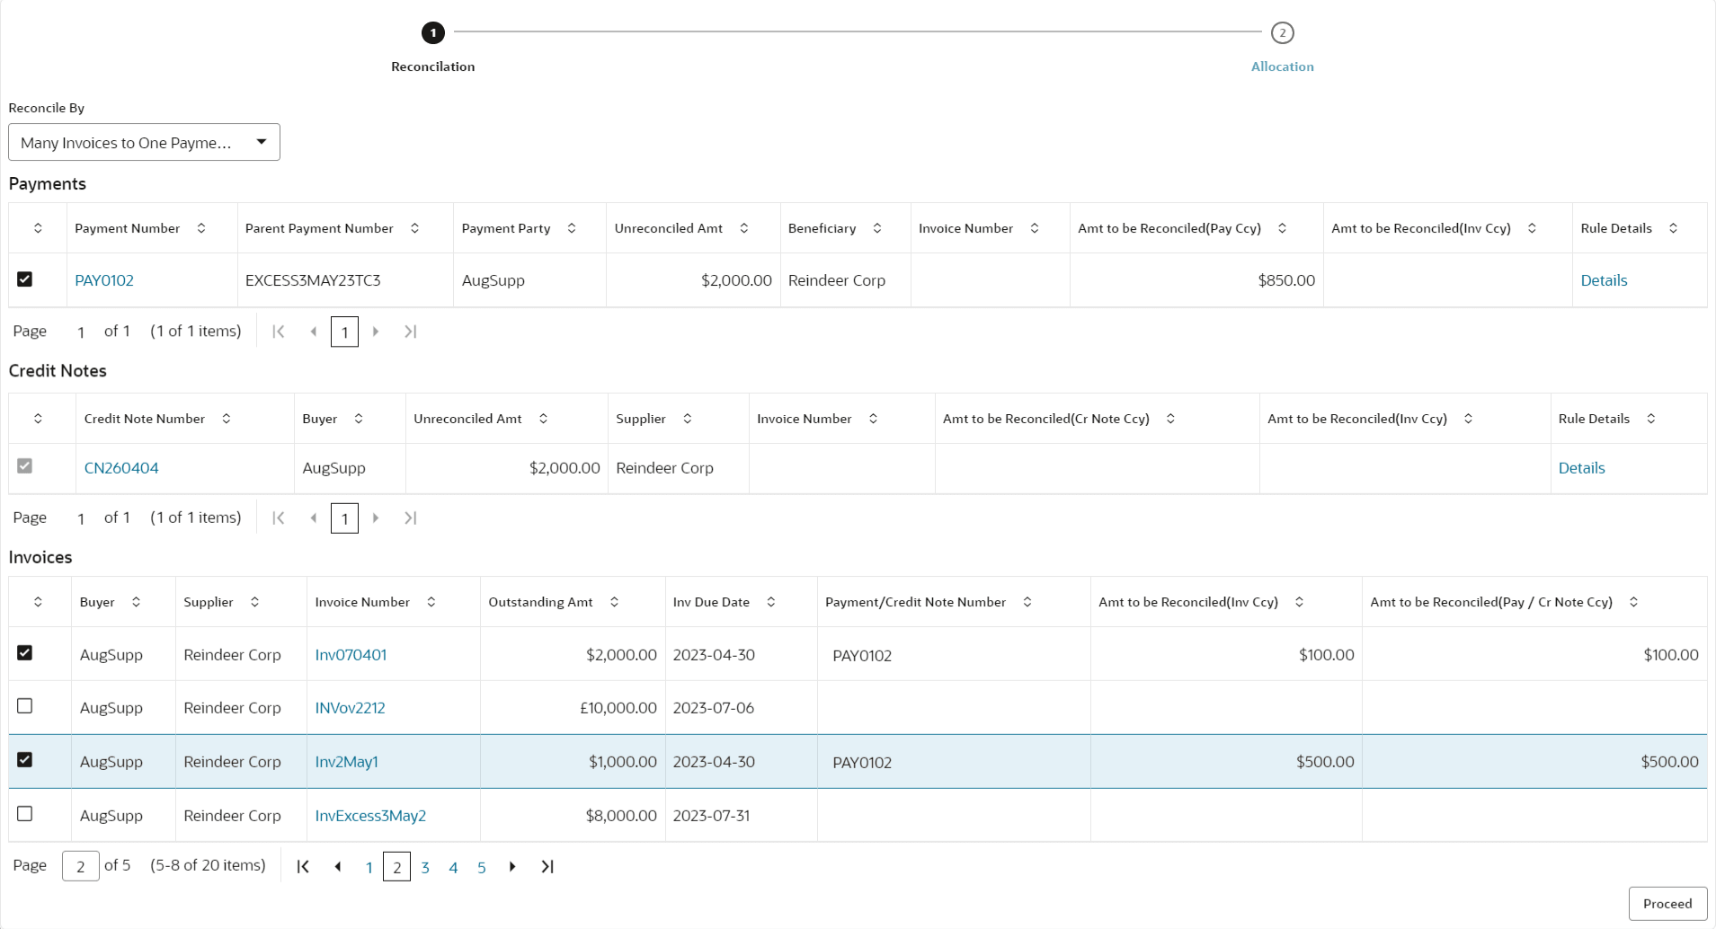Open Details link for CN260404 credit note
The image size is (1716, 929).
click(1581, 468)
